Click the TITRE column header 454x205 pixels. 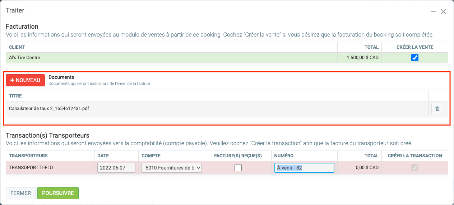coord(15,96)
